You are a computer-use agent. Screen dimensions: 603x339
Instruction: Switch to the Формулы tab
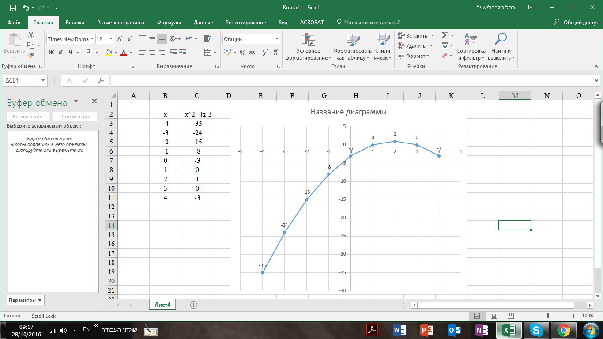pos(169,23)
